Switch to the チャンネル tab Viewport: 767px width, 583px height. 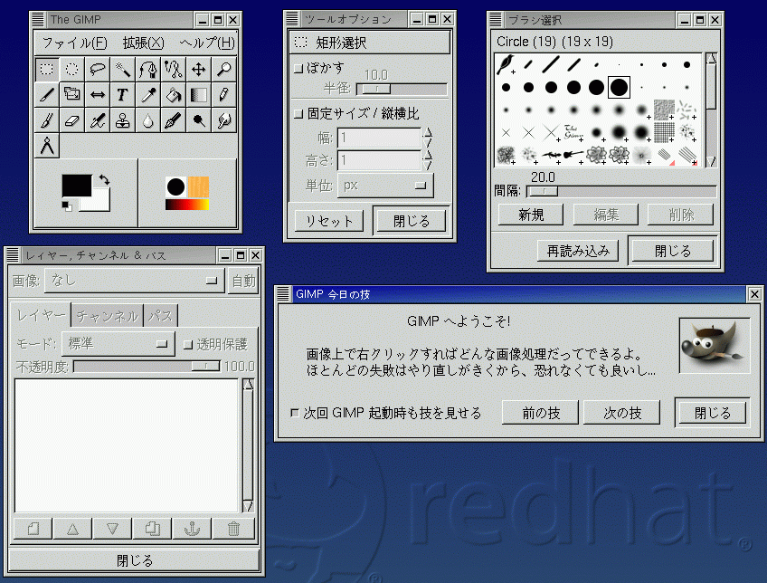(108, 316)
